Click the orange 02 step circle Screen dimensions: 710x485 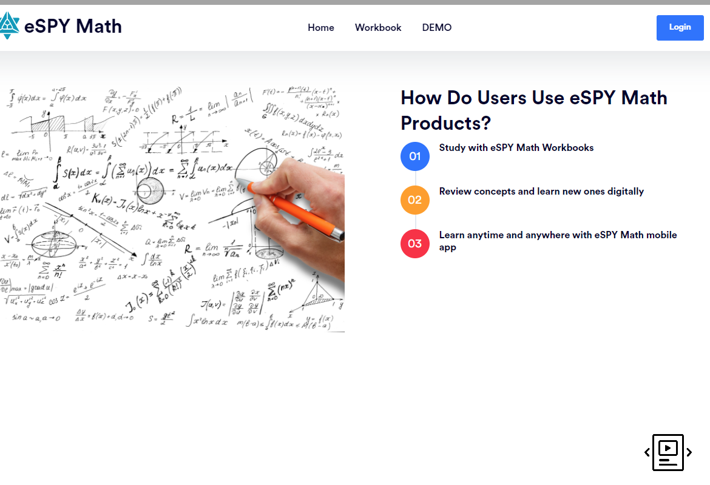(415, 200)
